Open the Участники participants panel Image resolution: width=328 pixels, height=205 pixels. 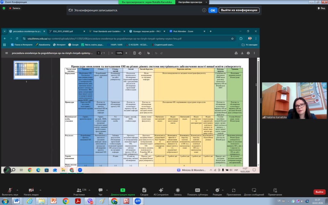point(79,190)
